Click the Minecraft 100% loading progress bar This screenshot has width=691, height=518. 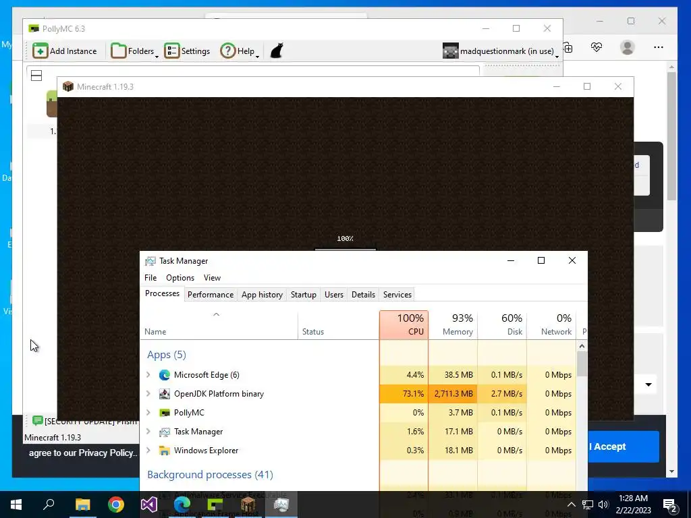[345, 250]
